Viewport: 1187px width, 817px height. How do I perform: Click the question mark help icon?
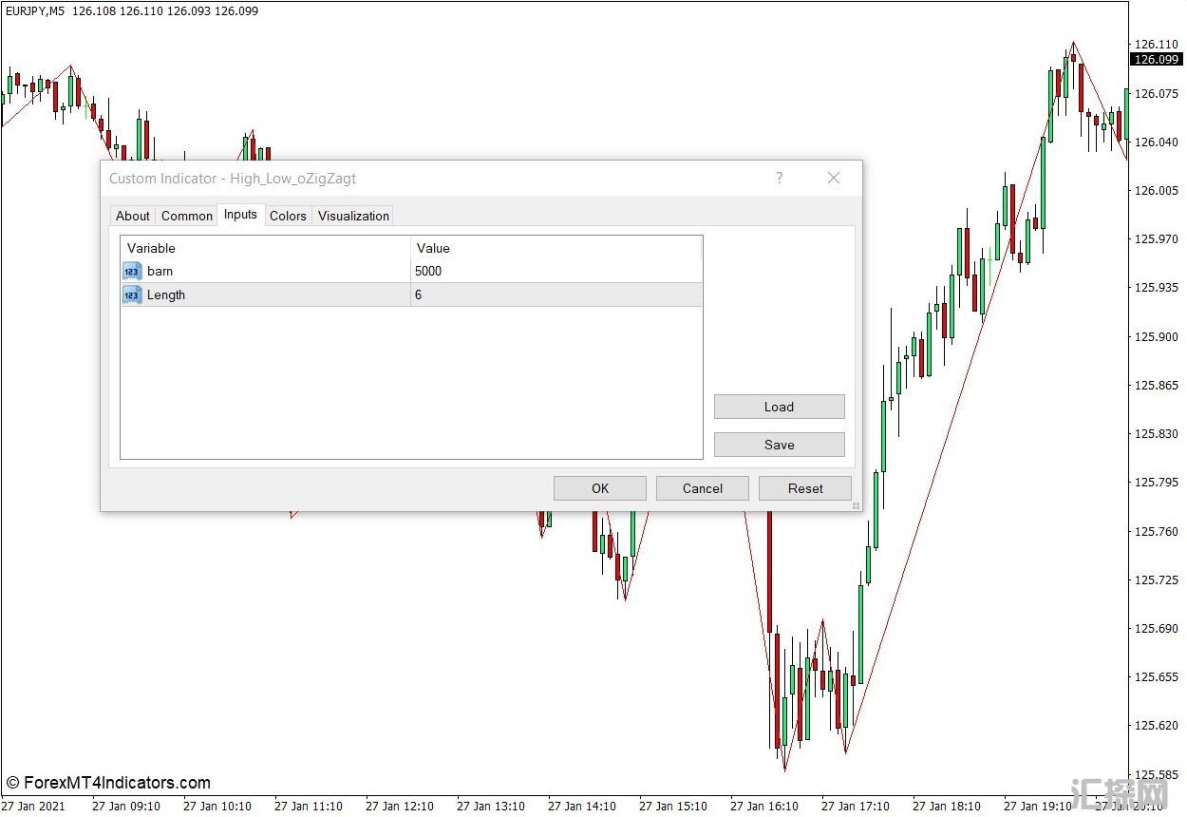[x=780, y=178]
